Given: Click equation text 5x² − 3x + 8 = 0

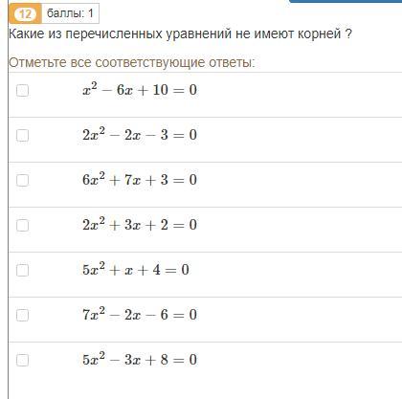Looking at the screenshot, I should point(140,360).
